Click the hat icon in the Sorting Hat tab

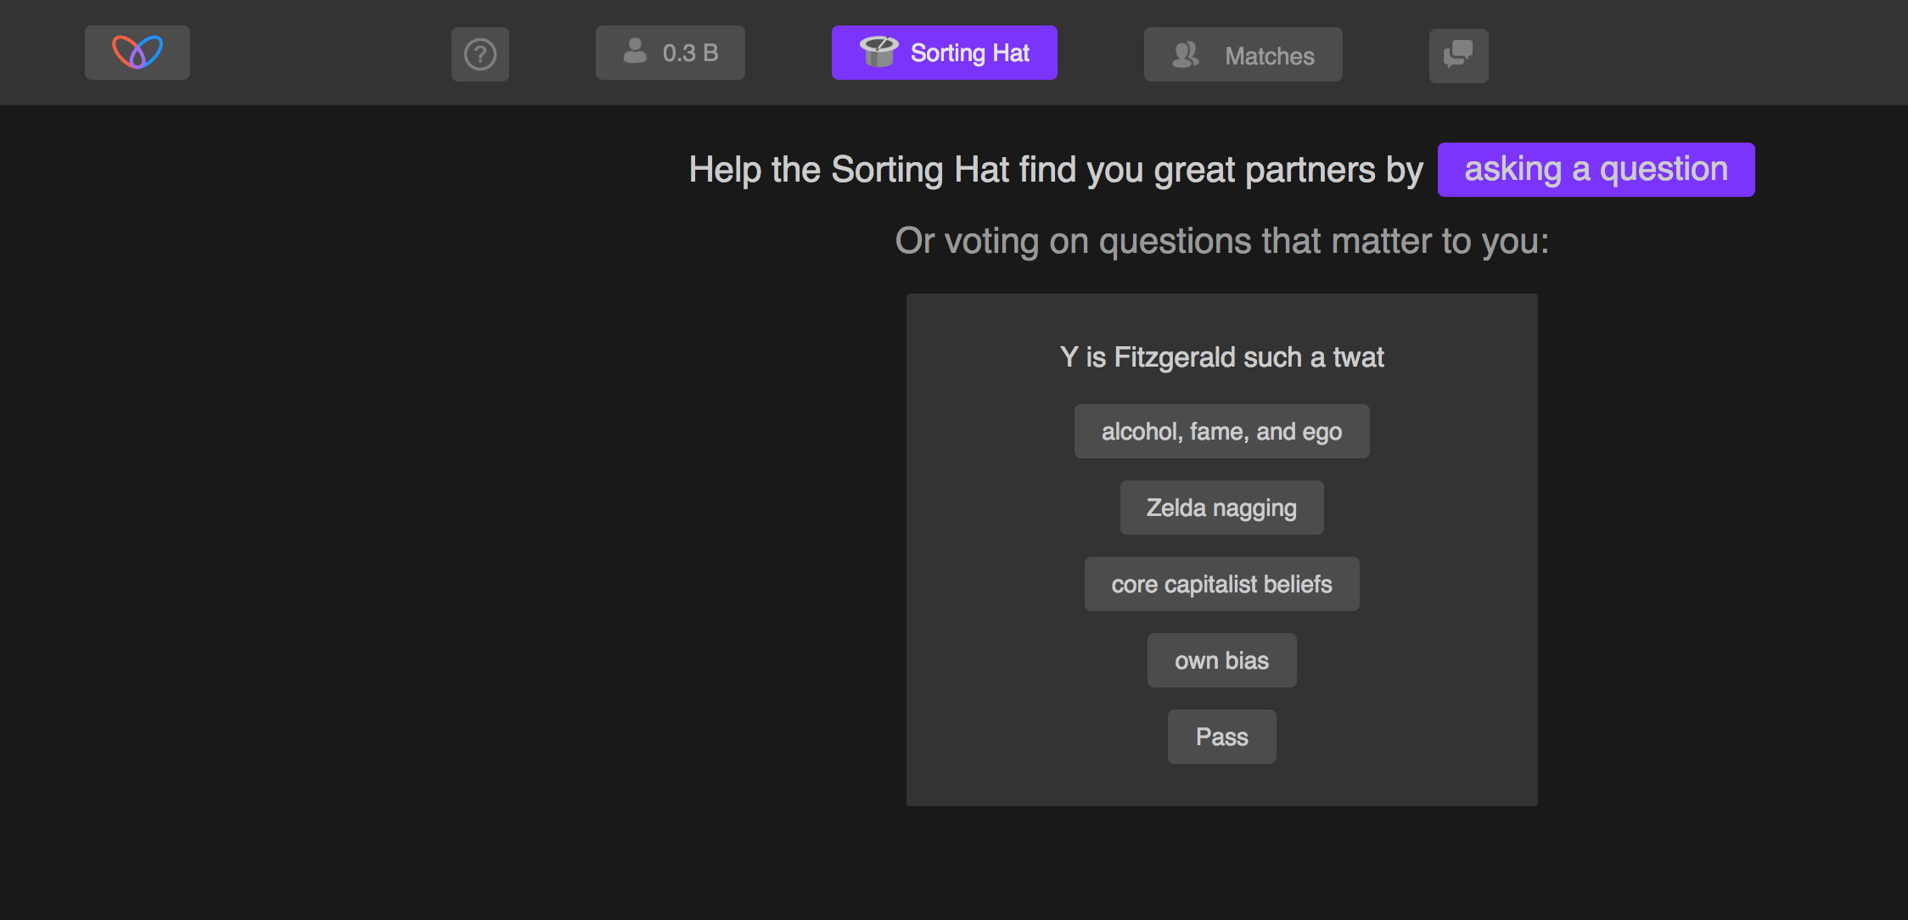(x=878, y=52)
